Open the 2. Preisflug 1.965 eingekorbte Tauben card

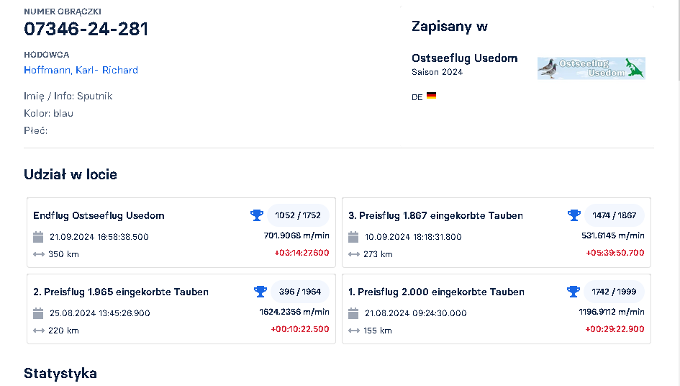click(x=121, y=292)
